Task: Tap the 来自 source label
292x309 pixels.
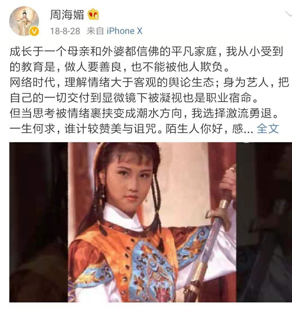Action: (x=95, y=31)
